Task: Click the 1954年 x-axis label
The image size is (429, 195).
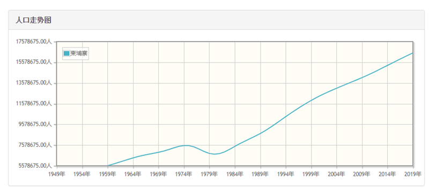Action: 82,174
